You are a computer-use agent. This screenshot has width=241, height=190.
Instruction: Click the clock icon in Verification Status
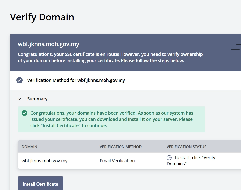click(x=169, y=158)
